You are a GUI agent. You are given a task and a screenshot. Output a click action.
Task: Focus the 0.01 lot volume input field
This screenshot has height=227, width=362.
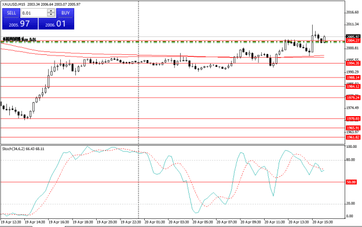click(x=34, y=13)
